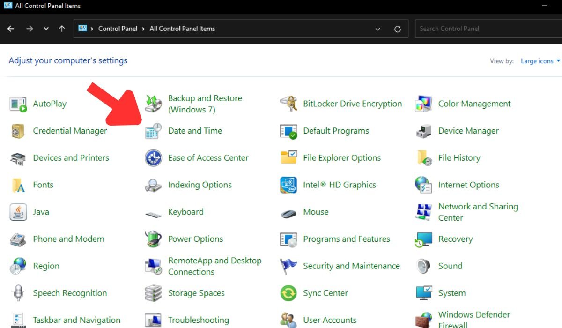562x328 pixels.
Task: Click the Speech Recognition microphone icon
Action: coord(18,293)
